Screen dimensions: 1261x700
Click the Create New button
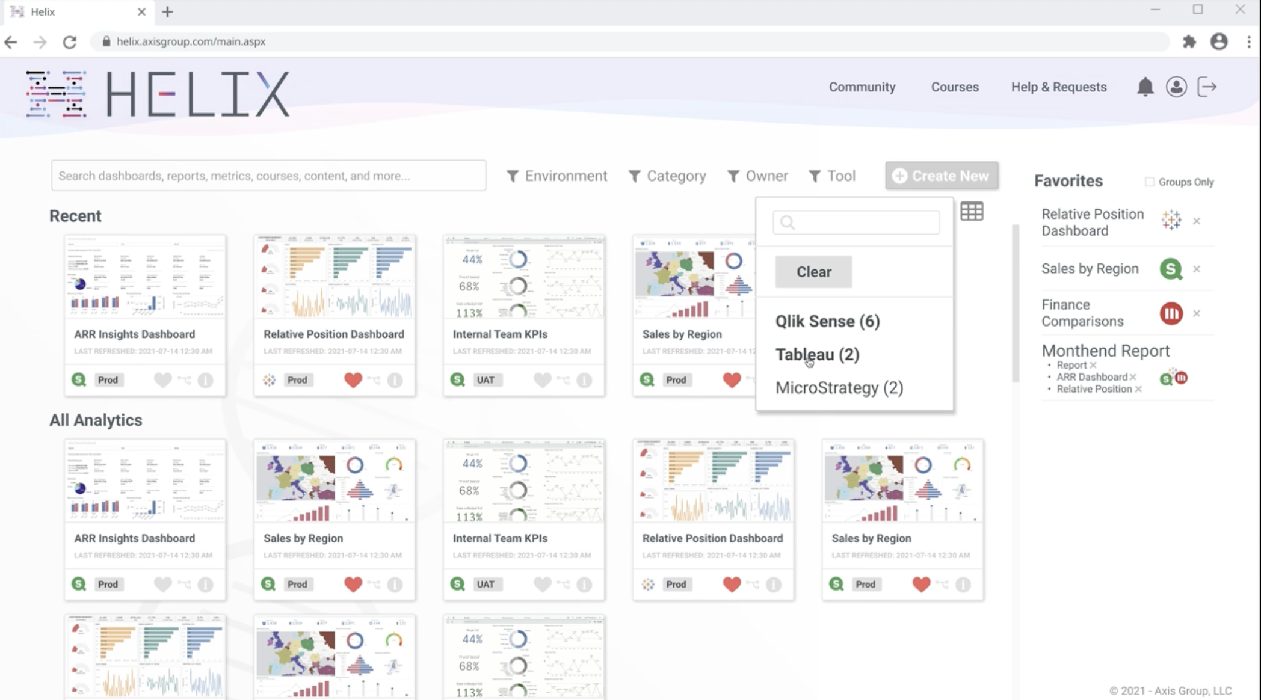pyautogui.click(x=940, y=176)
